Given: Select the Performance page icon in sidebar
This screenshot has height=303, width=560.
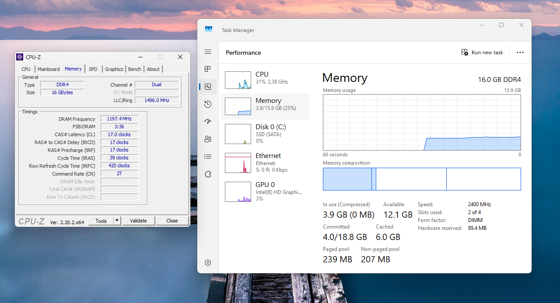Looking at the screenshot, I should [x=208, y=87].
